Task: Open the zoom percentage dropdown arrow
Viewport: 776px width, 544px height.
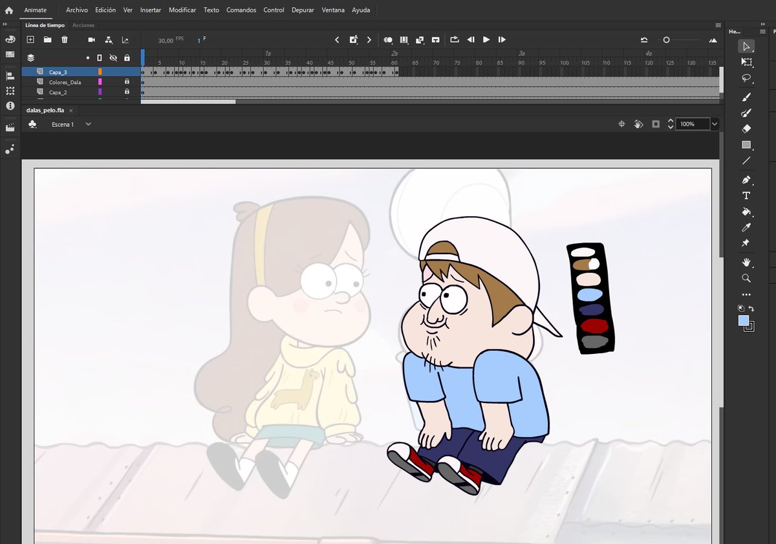Action: coord(715,124)
